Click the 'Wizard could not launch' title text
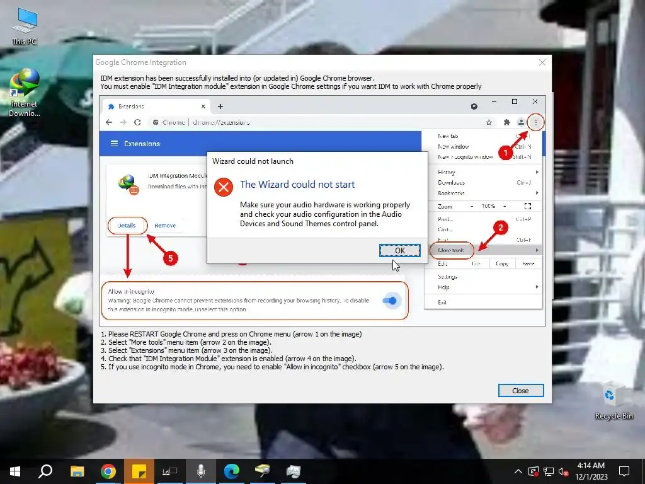Screen dimensions: 645x484 [x=253, y=161]
